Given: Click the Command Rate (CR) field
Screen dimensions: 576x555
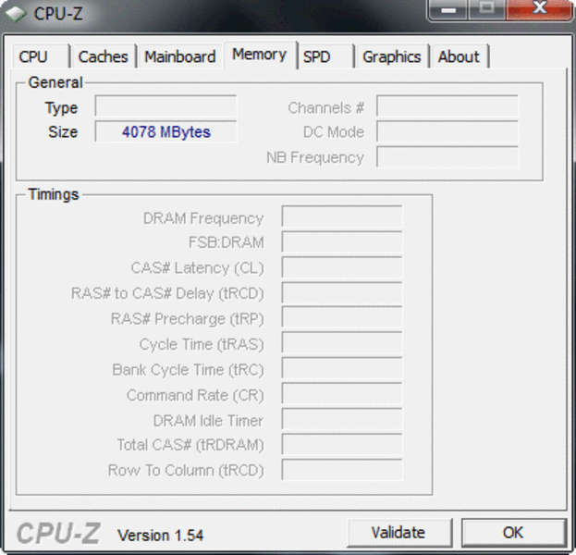Looking at the screenshot, I should point(342,394).
